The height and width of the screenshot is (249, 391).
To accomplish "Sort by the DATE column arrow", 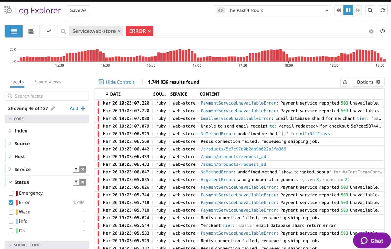I will [107, 94].
